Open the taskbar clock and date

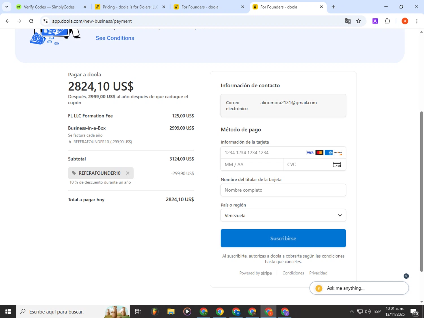pyautogui.click(x=395, y=311)
